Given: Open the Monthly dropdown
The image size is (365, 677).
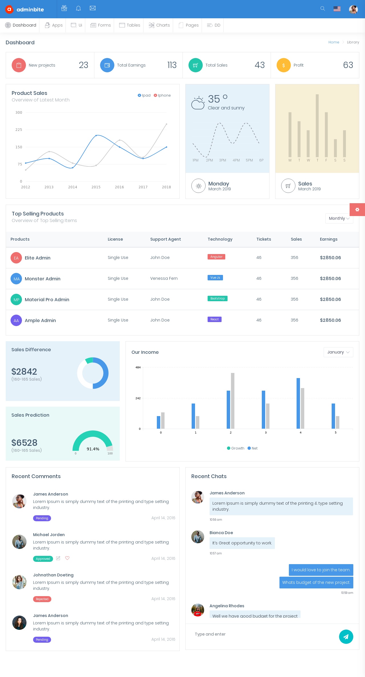Looking at the screenshot, I should tap(339, 218).
